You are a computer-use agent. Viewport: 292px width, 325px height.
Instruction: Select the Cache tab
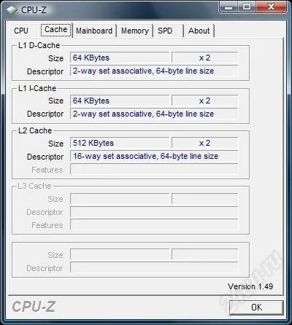tap(56, 30)
